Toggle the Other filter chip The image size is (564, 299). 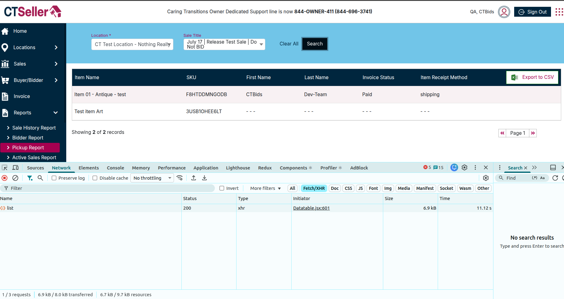483,188
